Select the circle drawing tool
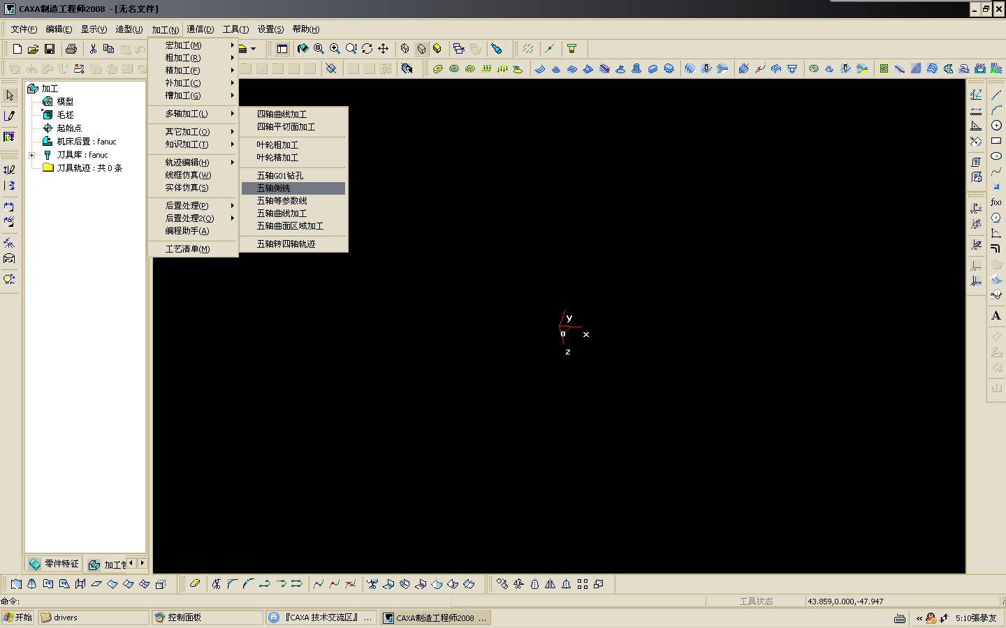 996,125
